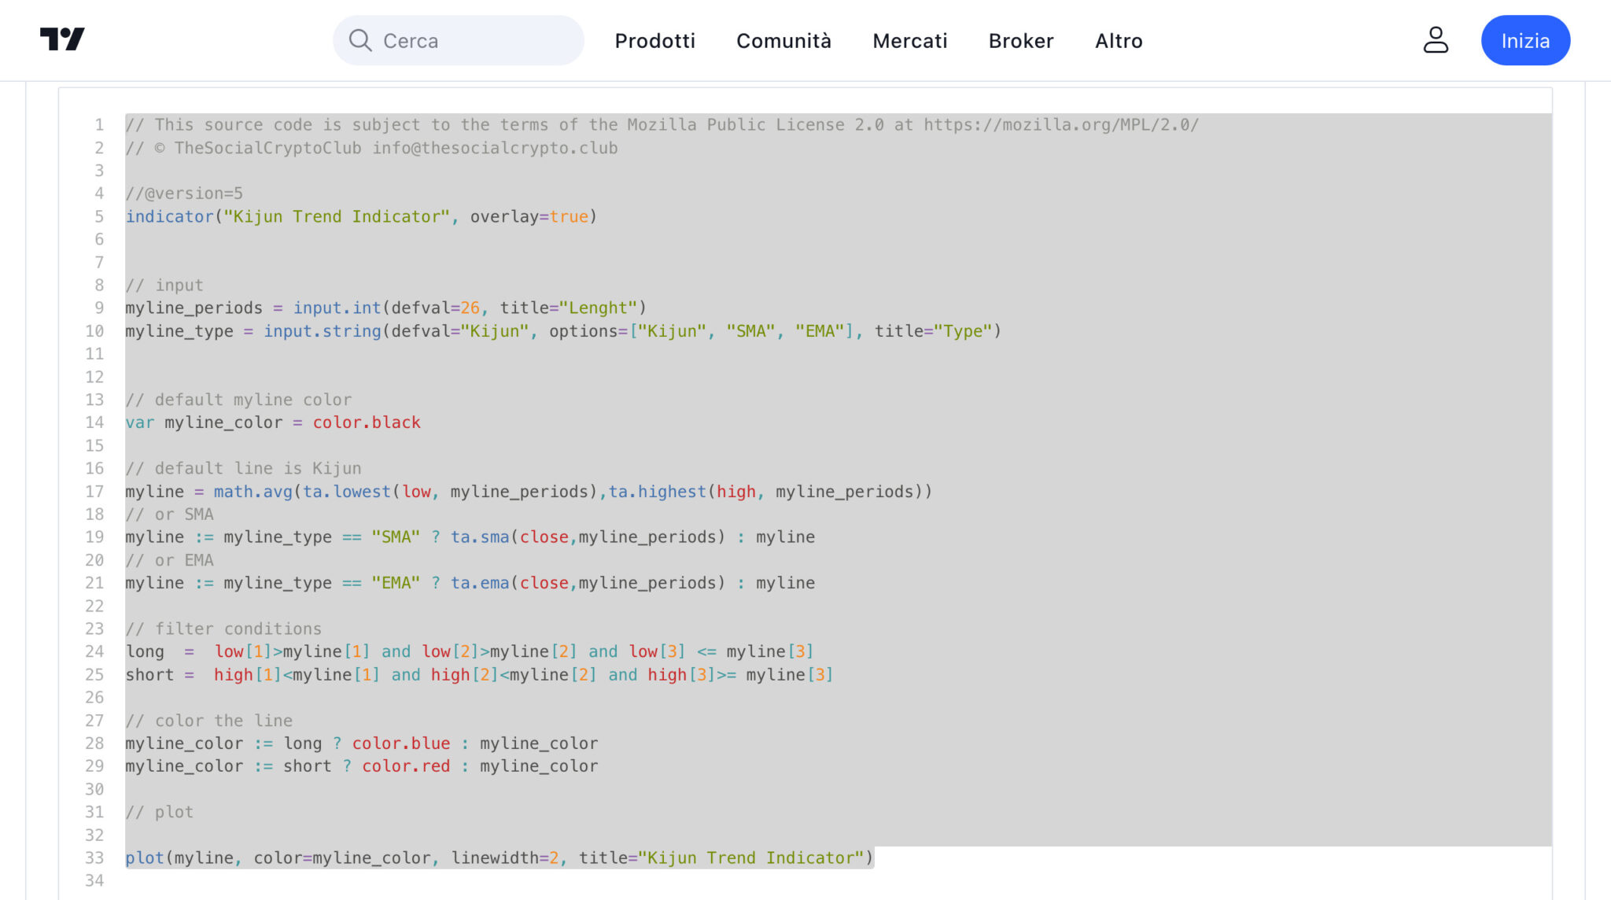Click the info@thesocialcrypto.club email text
Image resolution: width=1611 pixels, height=900 pixels.
(x=495, y=148)
